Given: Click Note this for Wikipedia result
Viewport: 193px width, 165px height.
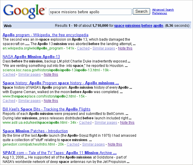Looking at the screenshot, I should [125, 48].
